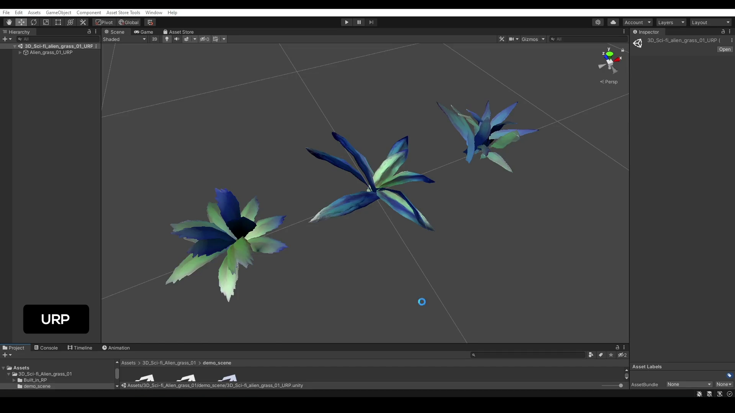Open Hierarchy panel options menu

[96, 32]
